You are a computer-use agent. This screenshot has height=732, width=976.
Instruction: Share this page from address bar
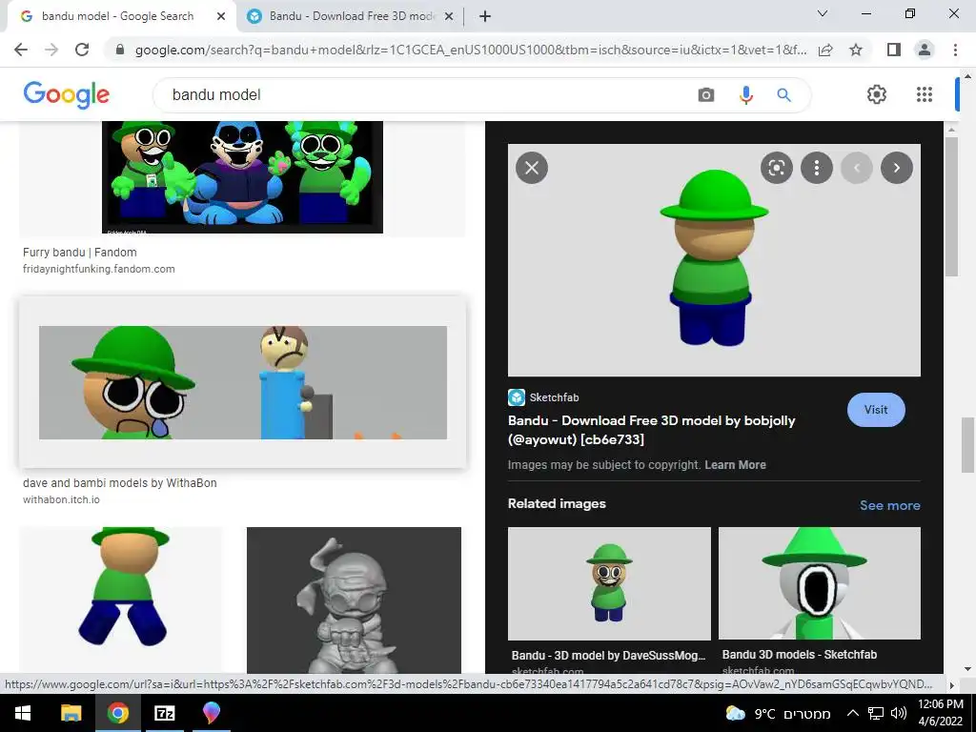click(825, 50)
